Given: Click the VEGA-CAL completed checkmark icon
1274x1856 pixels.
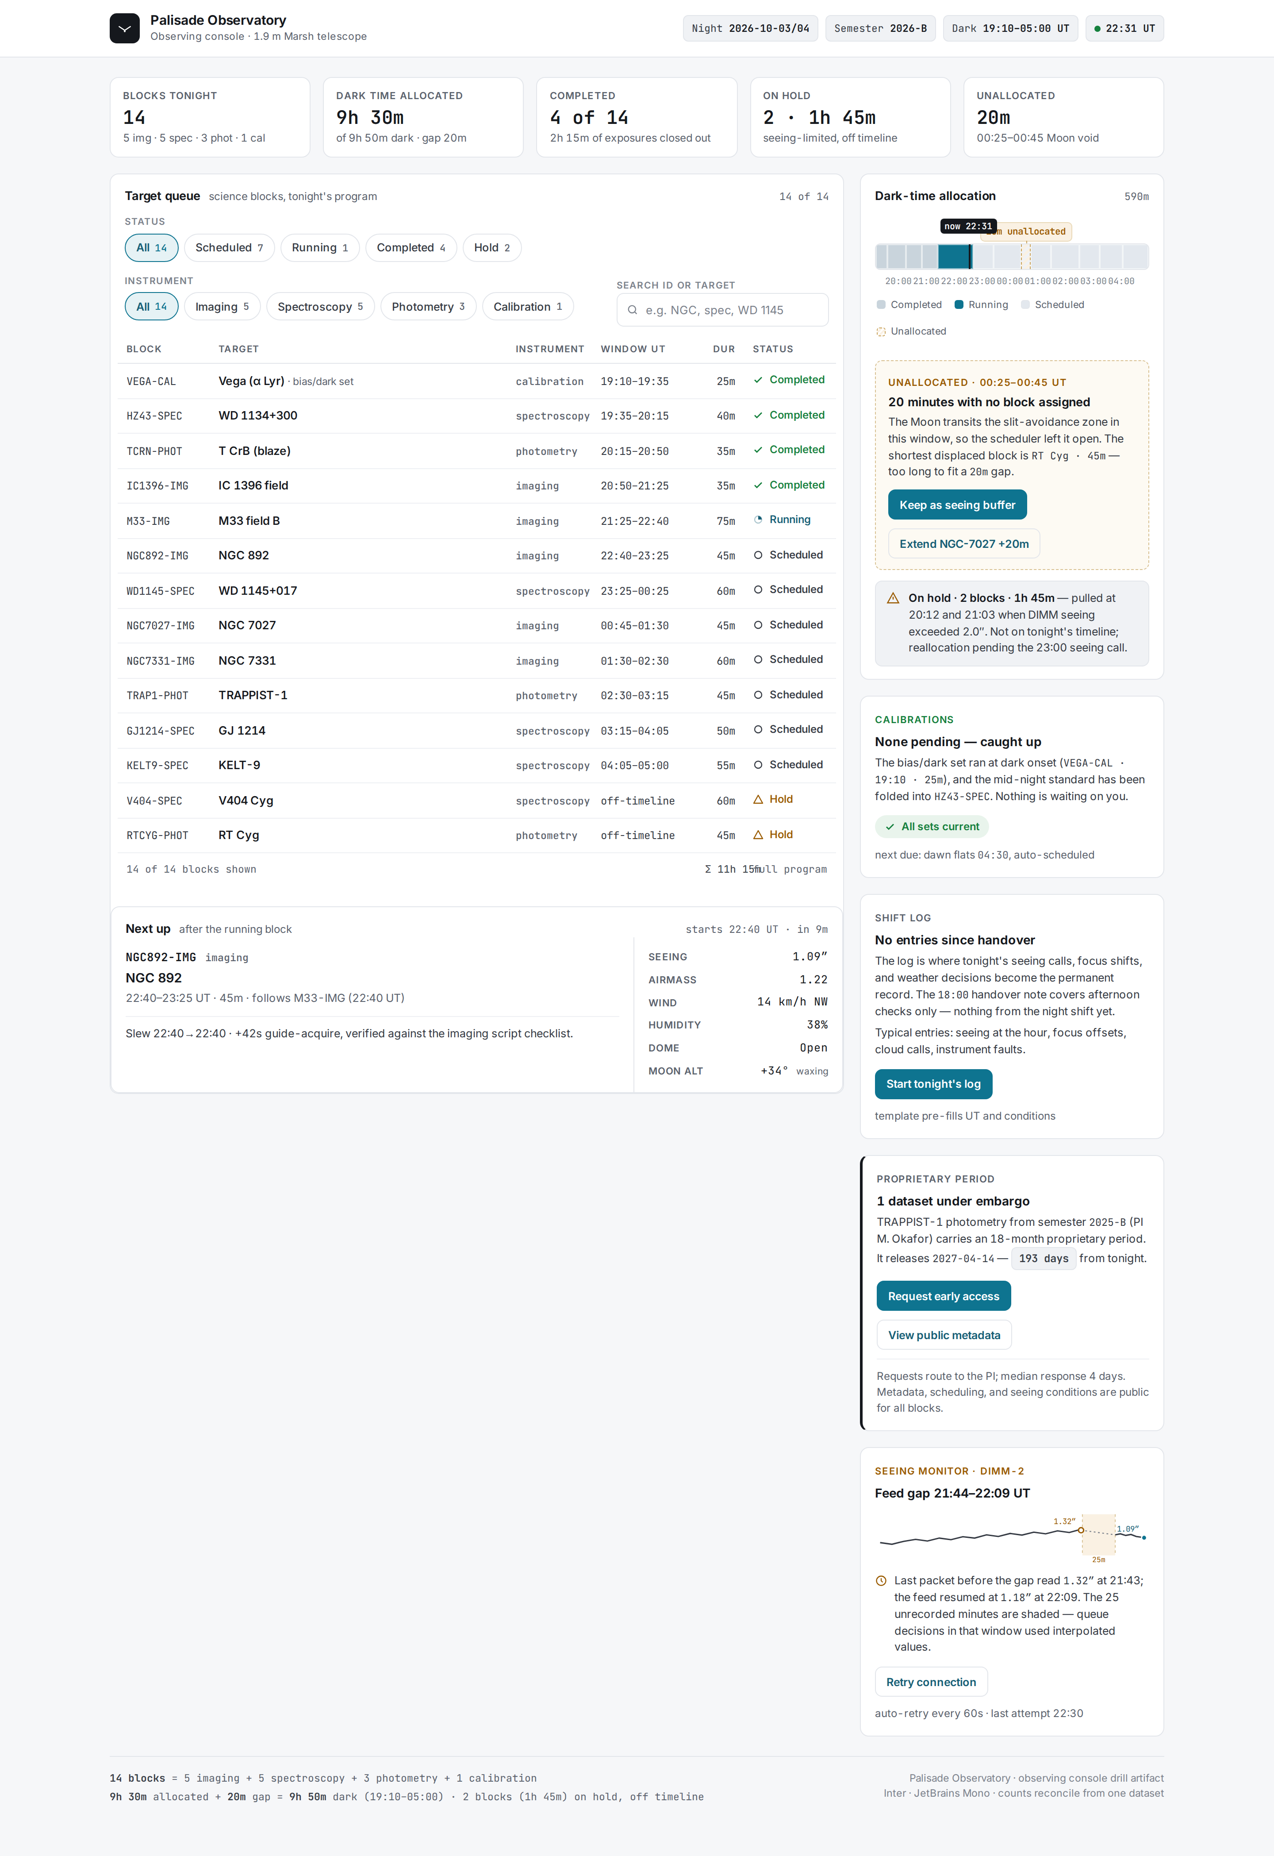Looking at the screenshot, I should tap(757, 380).
